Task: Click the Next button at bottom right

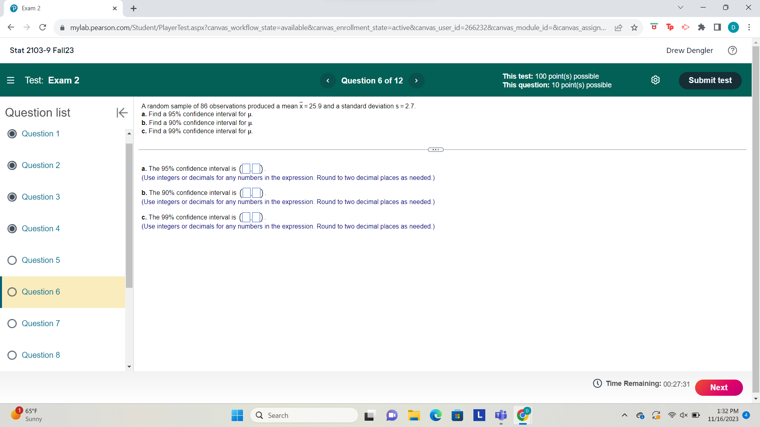Action: (x=719, y=387)
